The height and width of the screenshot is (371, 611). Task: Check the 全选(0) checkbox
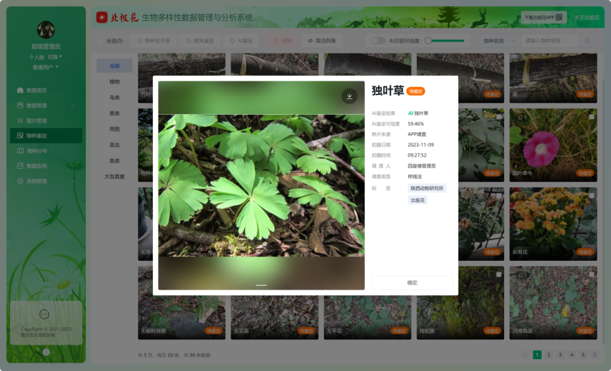click(x=101, y=41)
